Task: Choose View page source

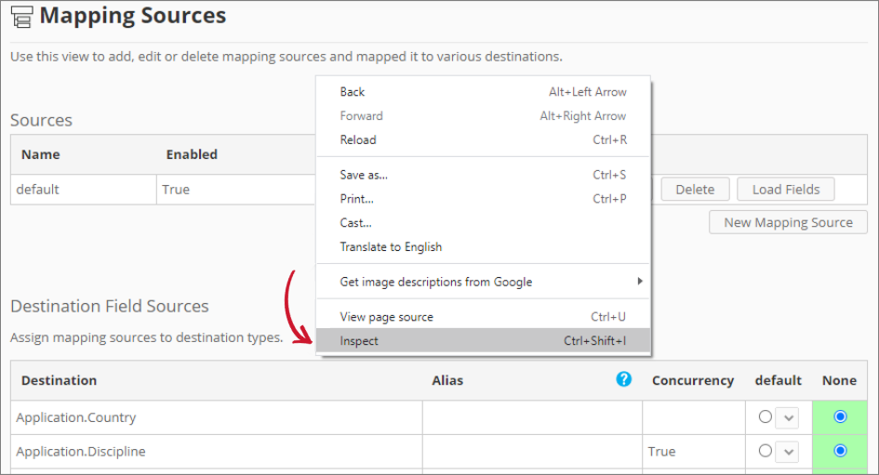Action: click(x=483, y=317)
